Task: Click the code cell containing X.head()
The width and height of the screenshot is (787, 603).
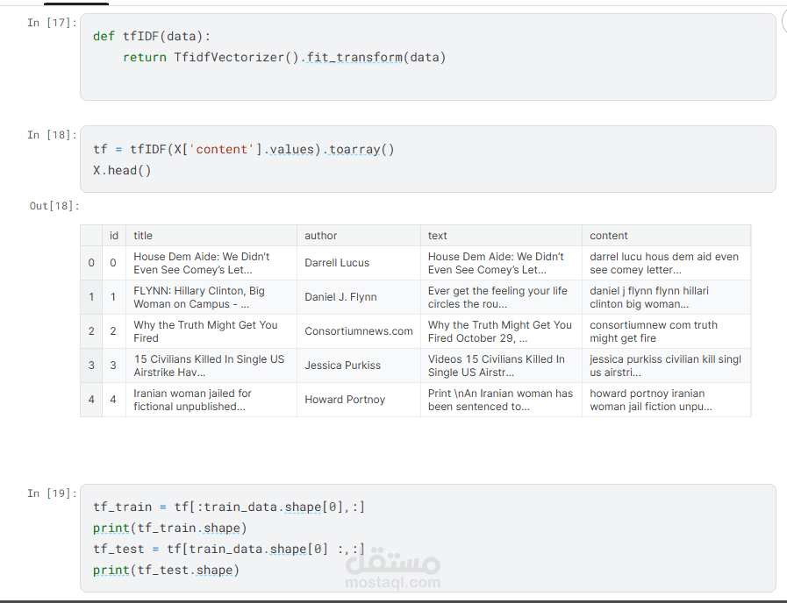Action: coord(427,159)
